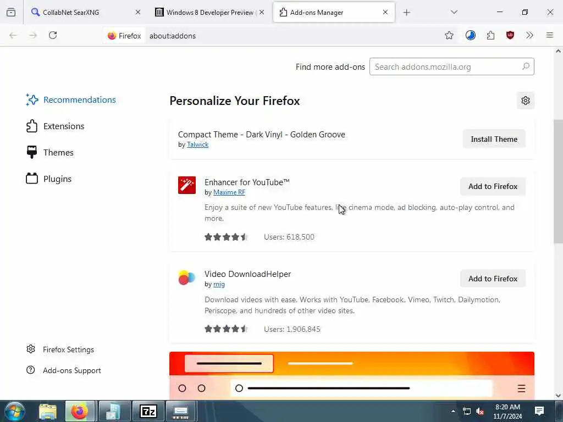Open the Recommendations category

(x=71, y=100)
